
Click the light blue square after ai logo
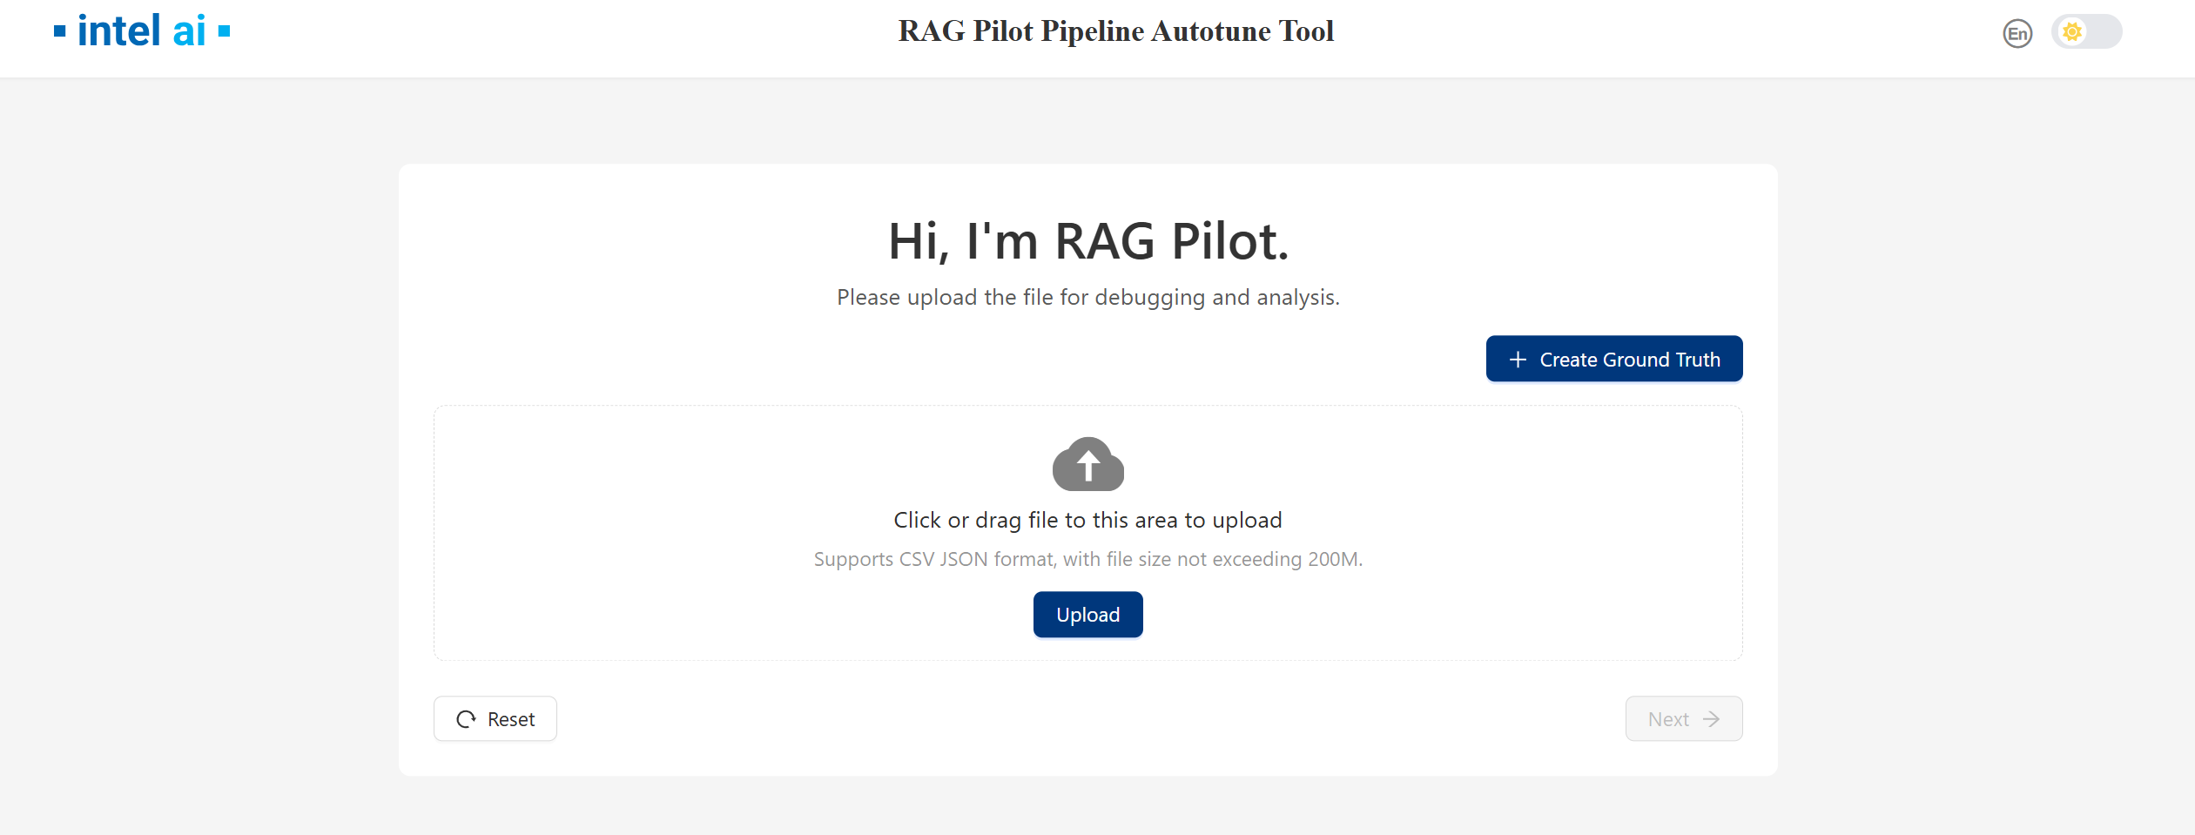(x=224, y=31)
